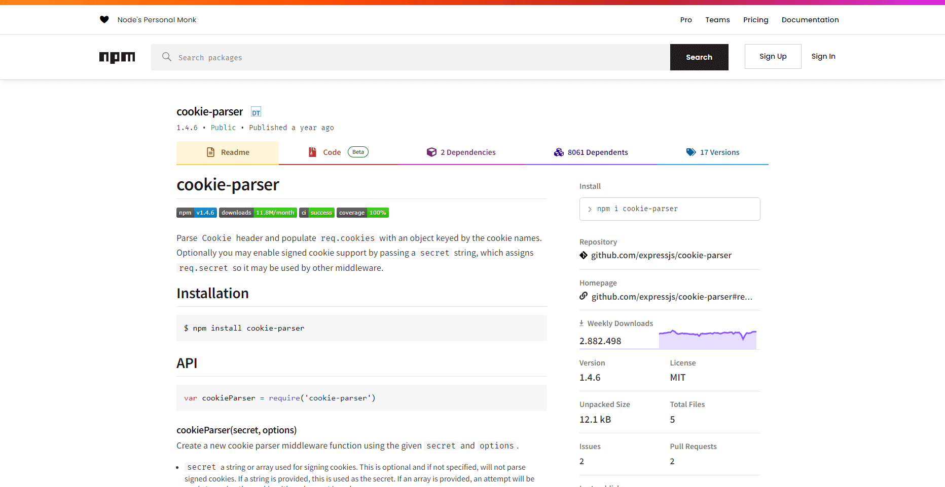The image size is (945, 487).
Task: Click the Pull Requests count 2
Action: [x=672, y=462]
